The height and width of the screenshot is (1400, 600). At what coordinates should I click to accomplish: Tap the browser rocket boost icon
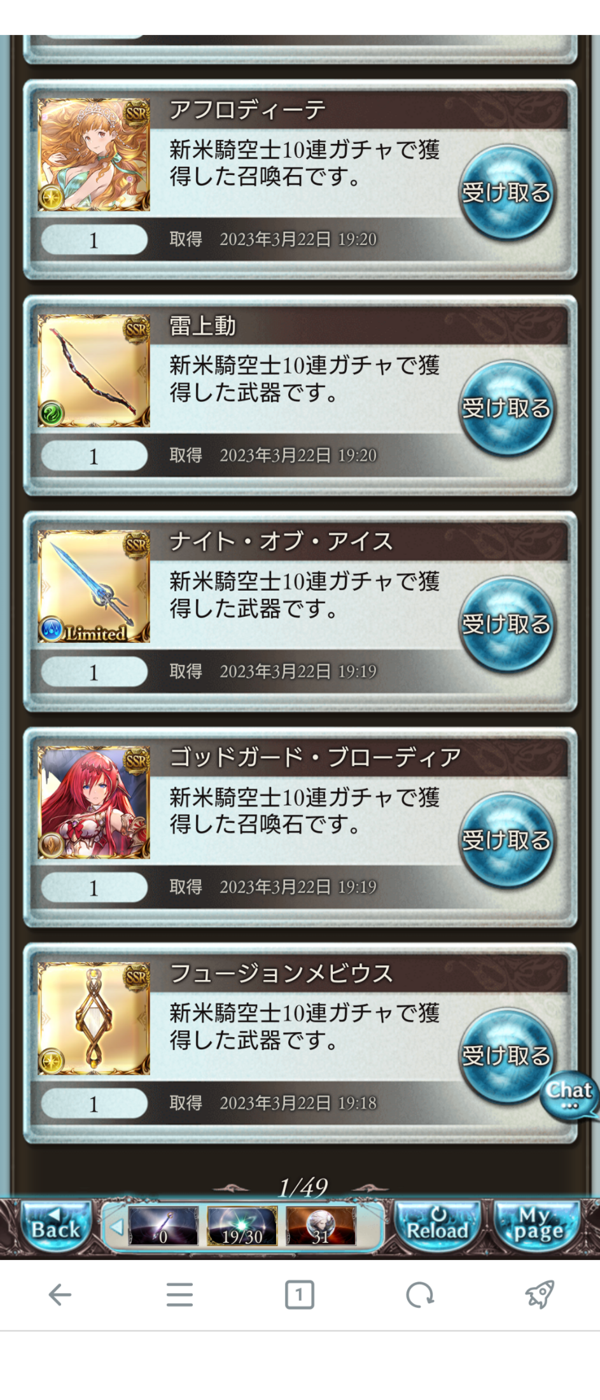click(x=539, y=1294)
